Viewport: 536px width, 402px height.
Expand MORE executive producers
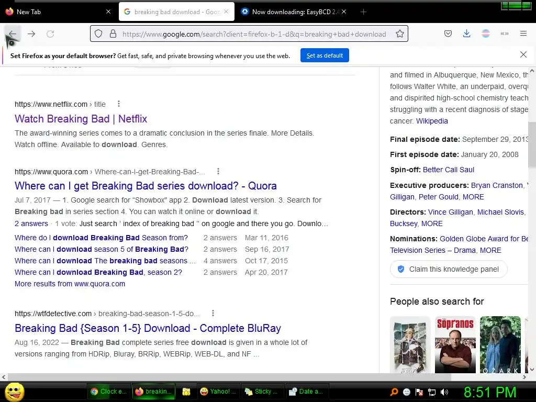[x=473, y=197]
